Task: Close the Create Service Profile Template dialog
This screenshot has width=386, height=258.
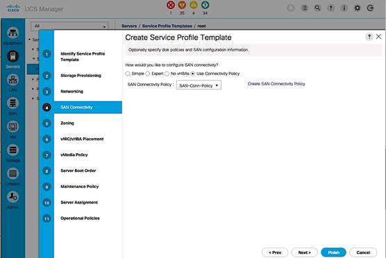Action: click(x=378, y=37)
